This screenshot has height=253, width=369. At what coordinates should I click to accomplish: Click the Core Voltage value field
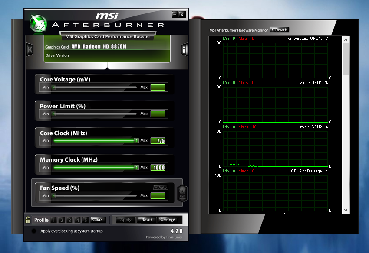(x=158, y=88)
